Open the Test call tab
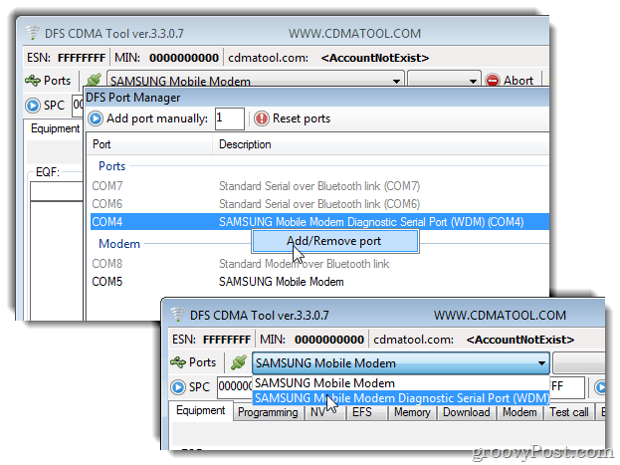This screenshot has height=465, width=620. point(569,412)
